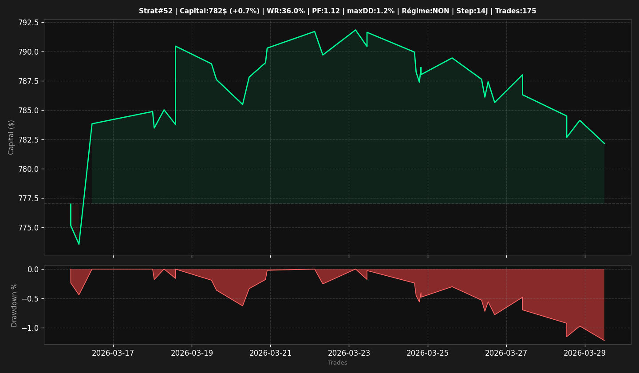The image size is (639, 373).
Task: Click the -1.0 drawdown tick label
Action: point(30,328)
